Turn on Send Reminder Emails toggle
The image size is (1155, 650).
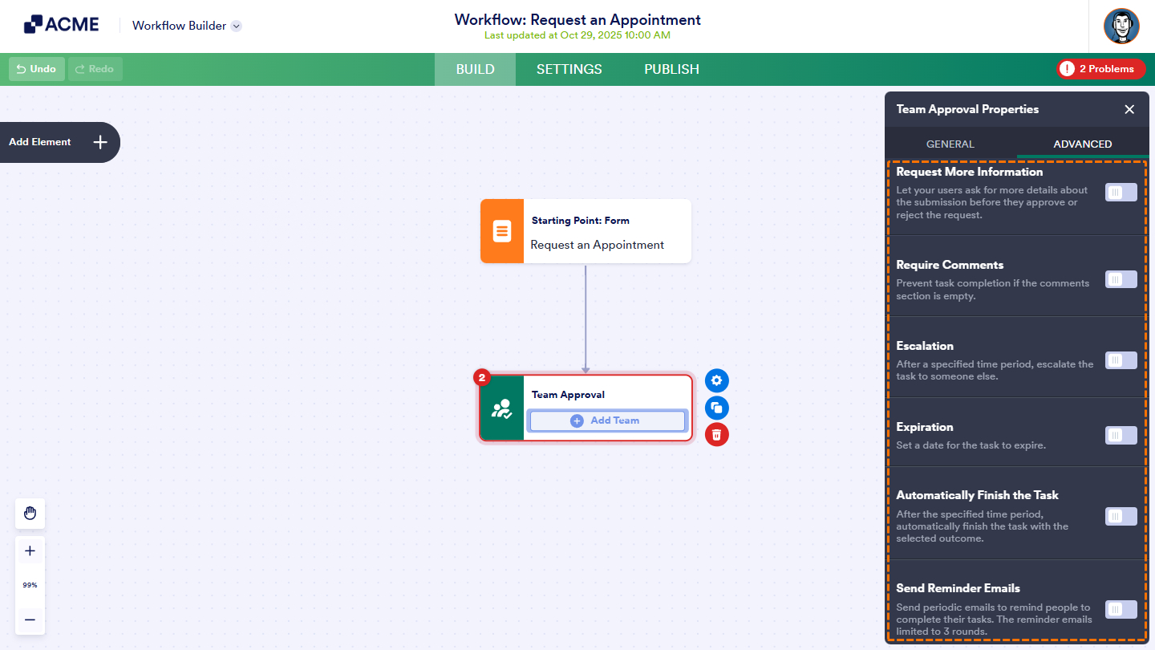[1121, 609]
